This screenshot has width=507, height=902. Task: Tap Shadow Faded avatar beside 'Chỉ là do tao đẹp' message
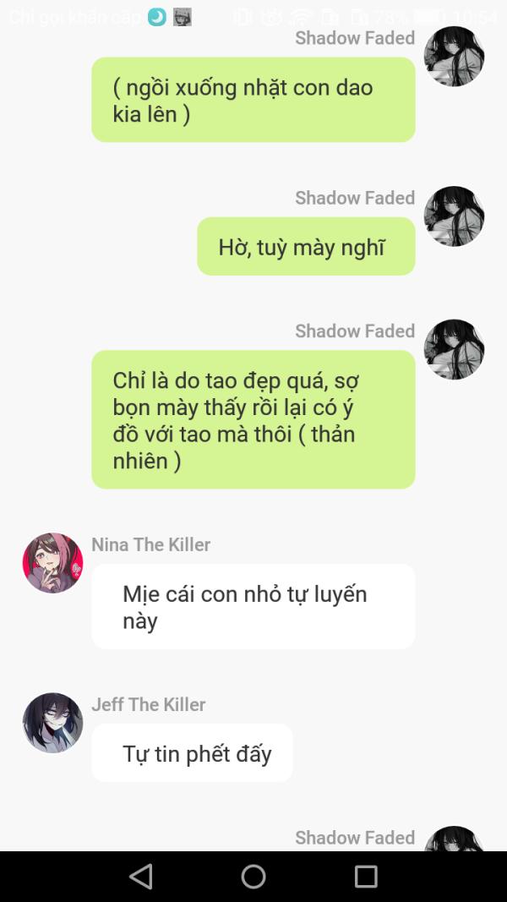[x=454, y=349]
